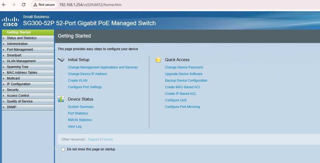
Task: Expand the MAC Address Tables arrow
Action: coord(4,73)
